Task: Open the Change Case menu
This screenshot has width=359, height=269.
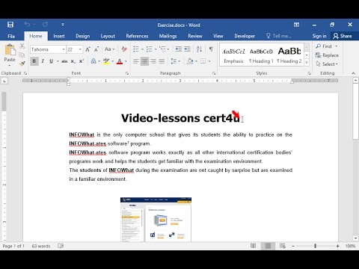Action: 109,49
